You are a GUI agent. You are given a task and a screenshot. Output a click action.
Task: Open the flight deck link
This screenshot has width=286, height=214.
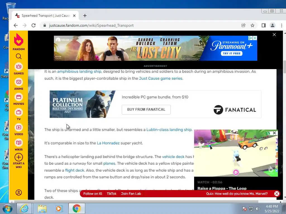(x=75, y=170)
